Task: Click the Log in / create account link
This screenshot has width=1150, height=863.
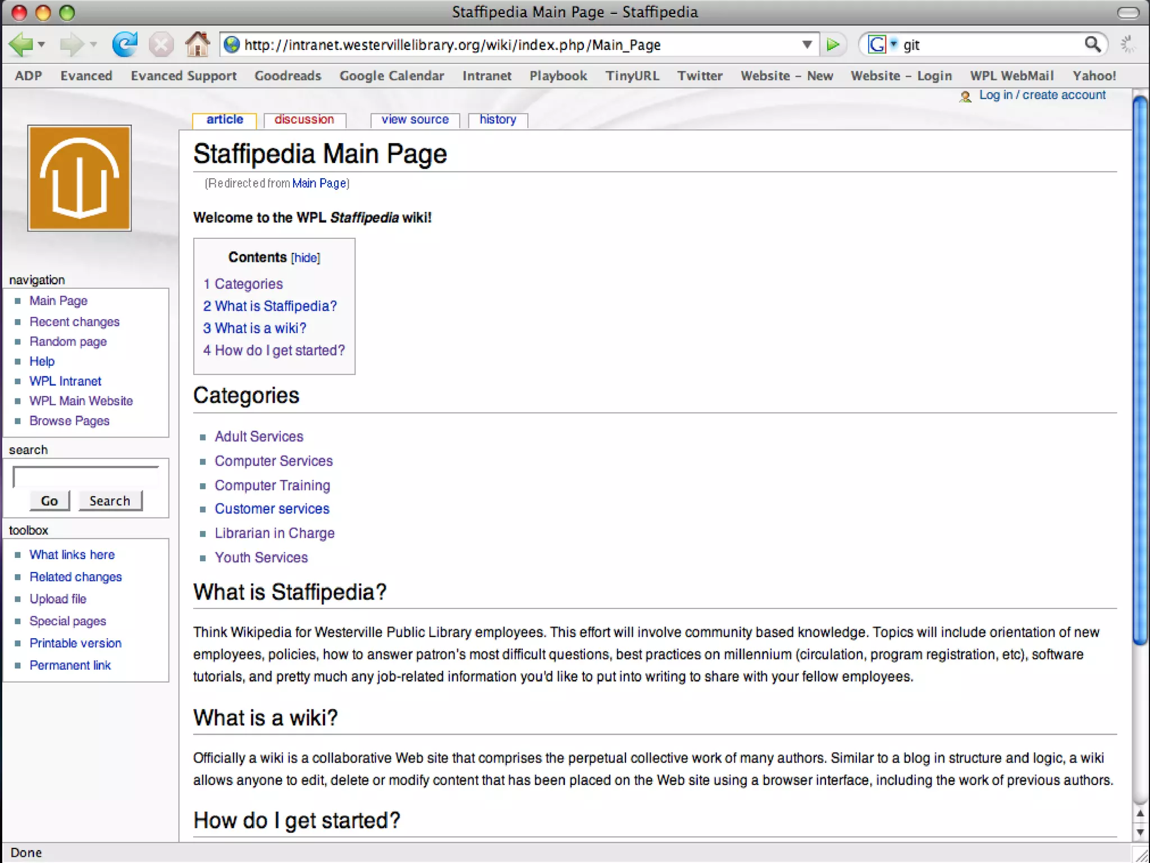Action: click(x=1042, y=95)
